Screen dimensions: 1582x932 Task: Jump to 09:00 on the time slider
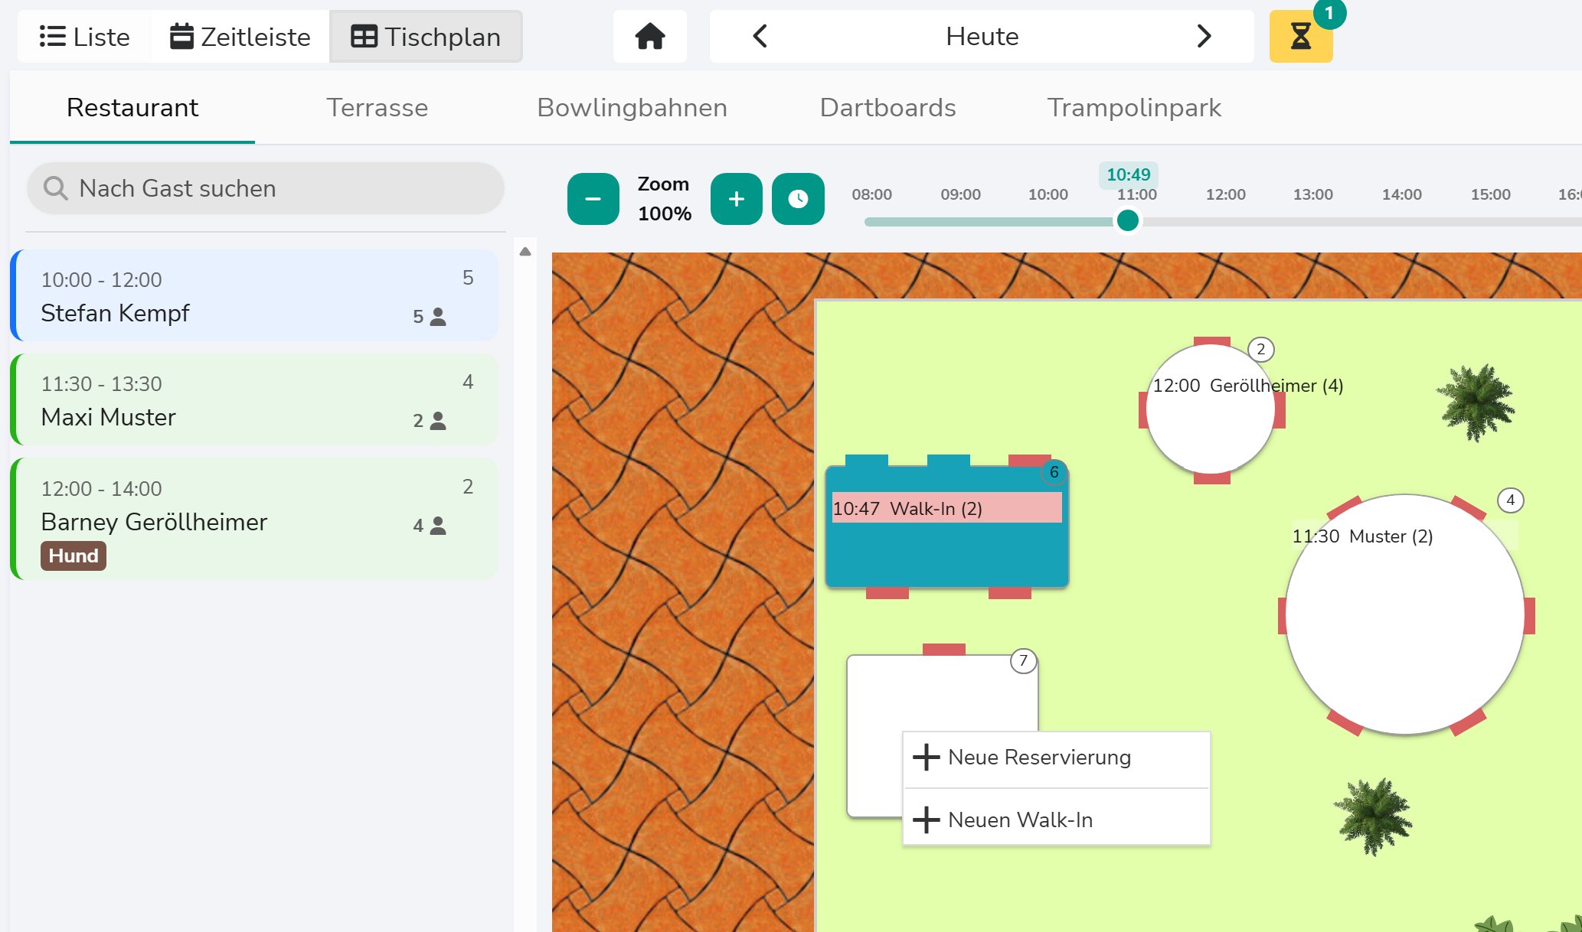(x=960, y=194)
